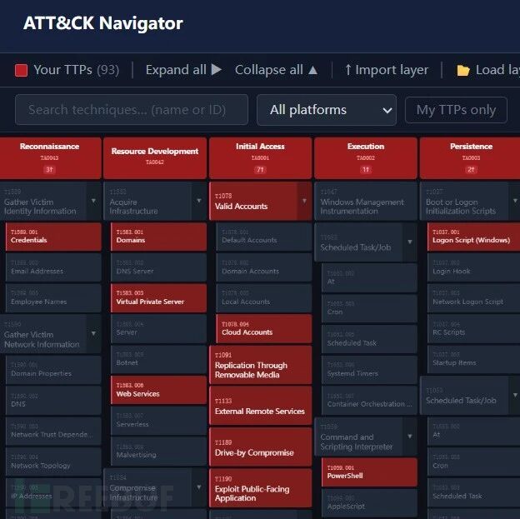Collapse Gather Victim Identity Information arrow
This screenshot has height=519, width=520.
tap(94, 201)
